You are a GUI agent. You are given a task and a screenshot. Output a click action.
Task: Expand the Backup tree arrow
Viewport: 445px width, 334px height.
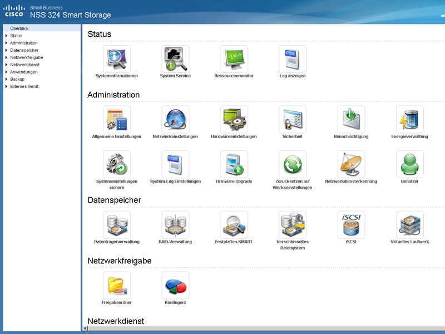pyautogui.click(x=6, y=79)
